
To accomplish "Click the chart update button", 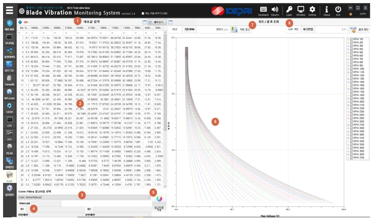I will pyautogui.click(x=241, y=29).
